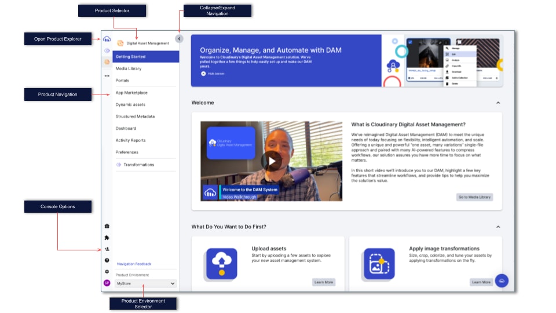
Task: Play the DAM walkthrough video
Action: click(x=272, y=161)
